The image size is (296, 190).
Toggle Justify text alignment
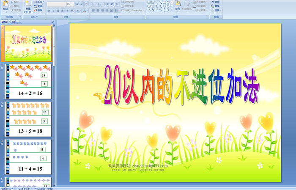coord(107,11)
